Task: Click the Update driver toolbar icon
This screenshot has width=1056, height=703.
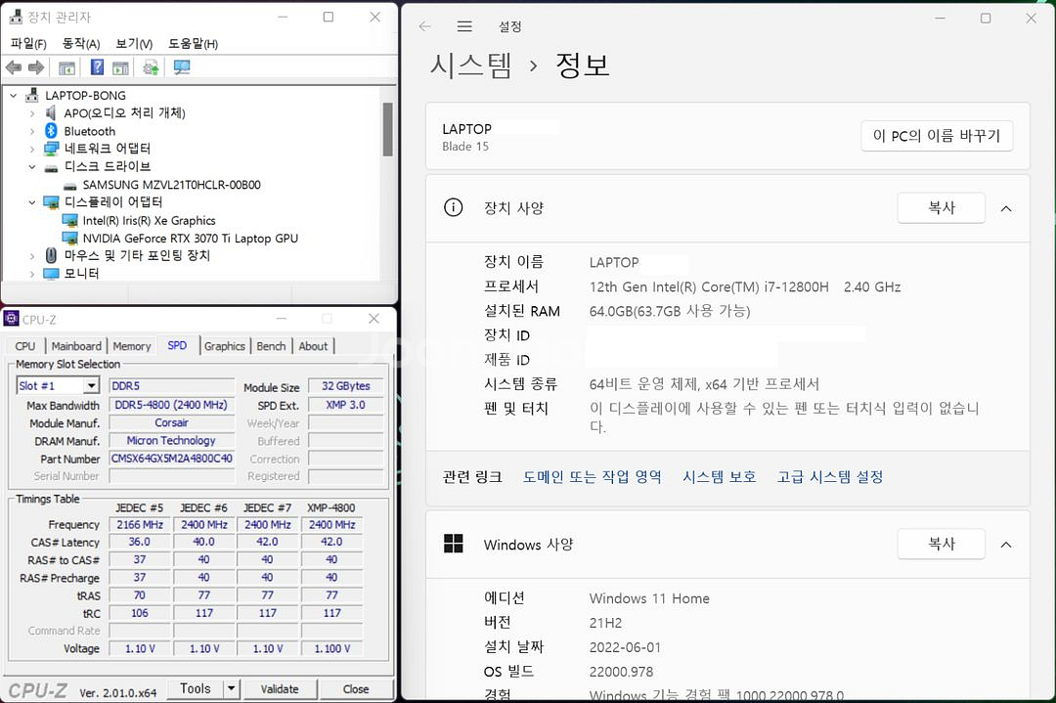Action: point(151,67)
